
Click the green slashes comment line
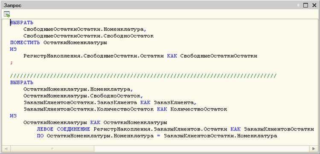pos(143,76)
